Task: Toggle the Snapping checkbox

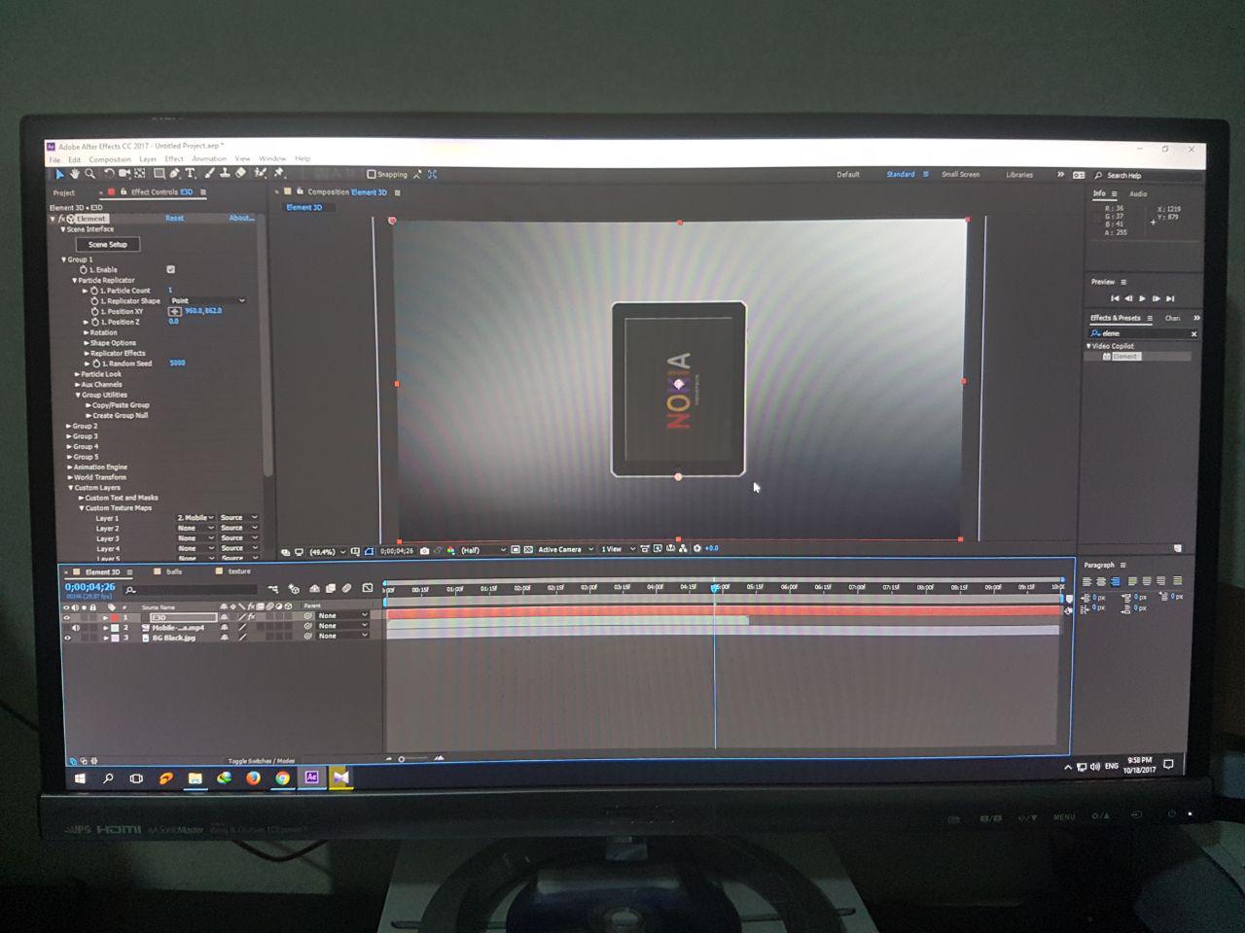Action: pyautogui.click(x=372, y=174)
